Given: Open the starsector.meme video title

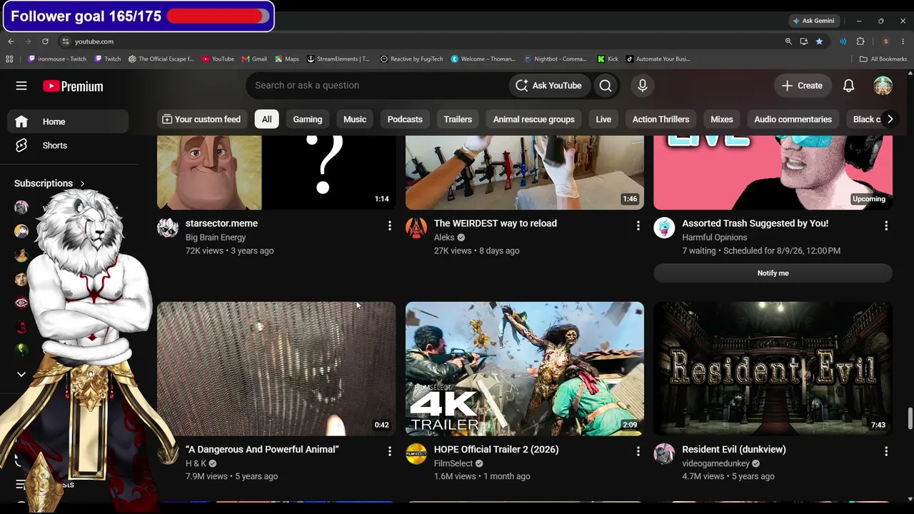Looking at the screenshot, I should [221, 223].
